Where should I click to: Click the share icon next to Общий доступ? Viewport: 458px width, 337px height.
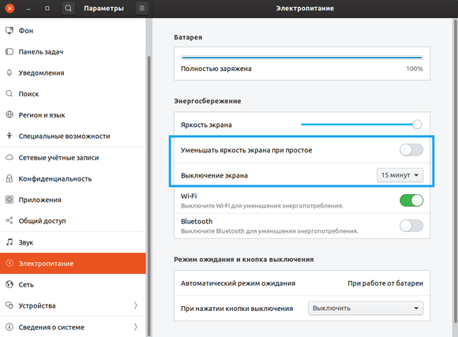point(9,220)
